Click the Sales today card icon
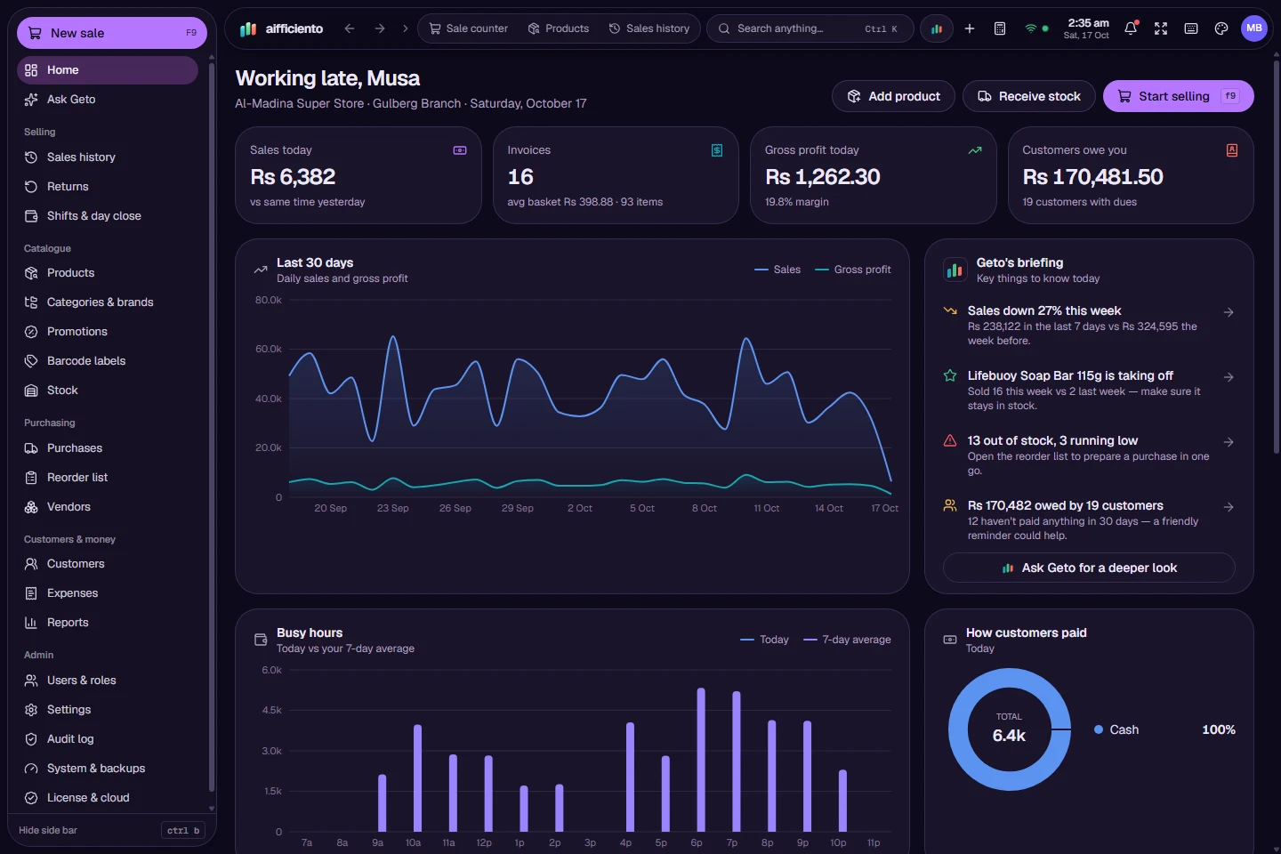The image size is (1281, 854). coord(460,150)
